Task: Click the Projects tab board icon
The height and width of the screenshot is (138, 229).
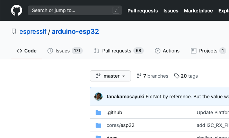Action: [x=194, y=51]
